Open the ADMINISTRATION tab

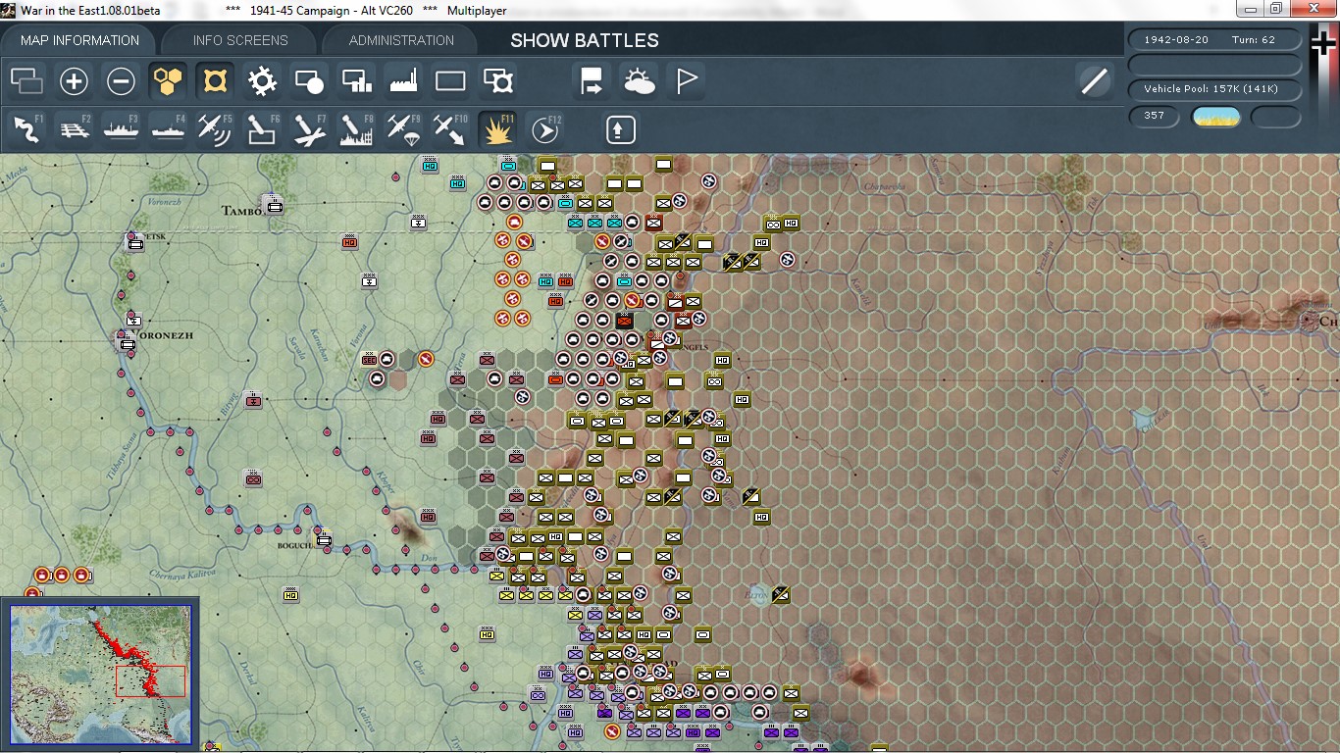tap(401, 40)
